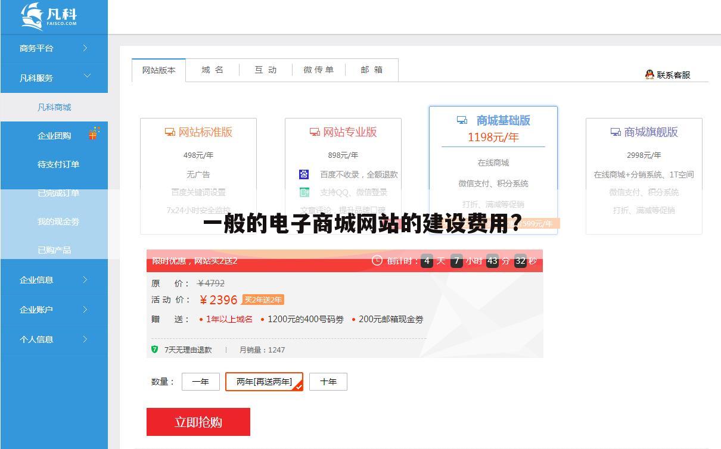The image size is (721, 449).
Task: Click the 买2年送2年 promotion tag
Action: (x=263, y=300)
